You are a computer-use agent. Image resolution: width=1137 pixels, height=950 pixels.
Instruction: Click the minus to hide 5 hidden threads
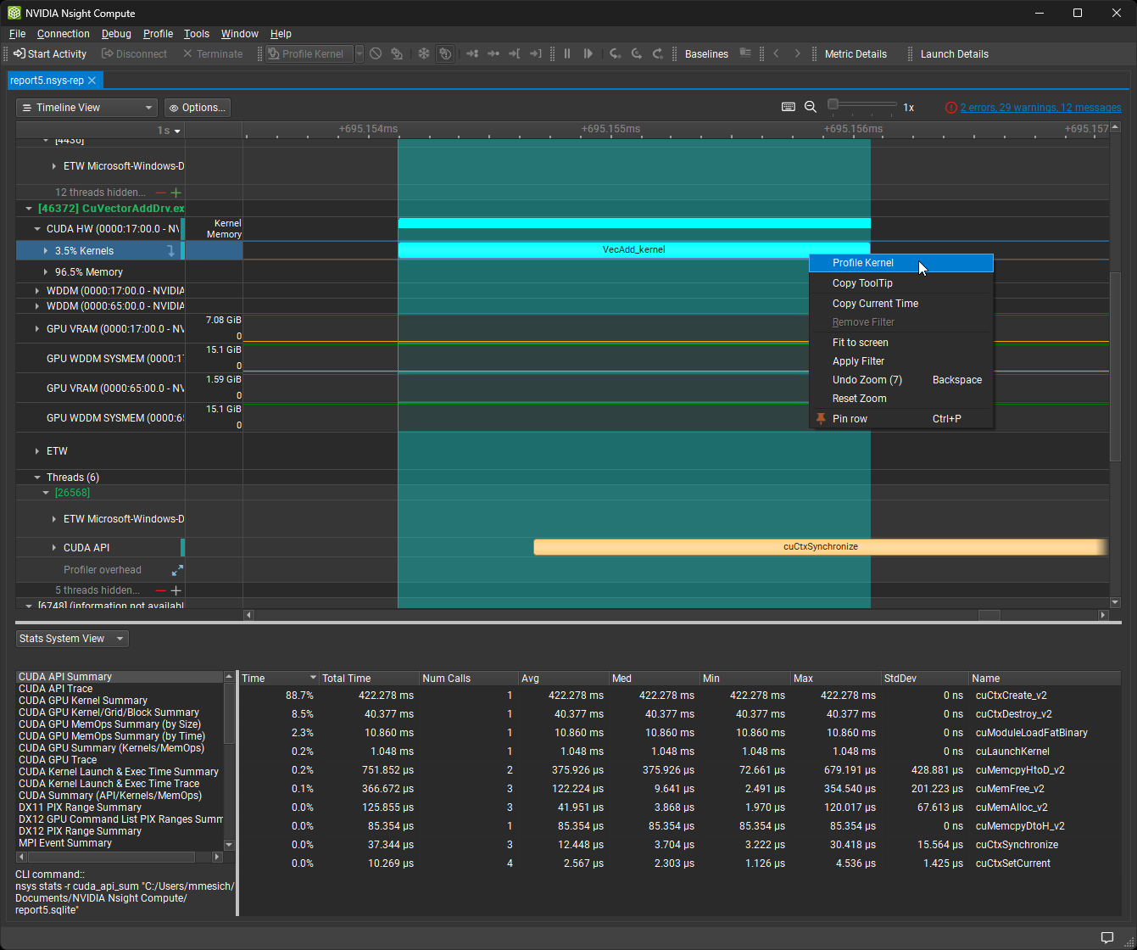tap(160, 590)
